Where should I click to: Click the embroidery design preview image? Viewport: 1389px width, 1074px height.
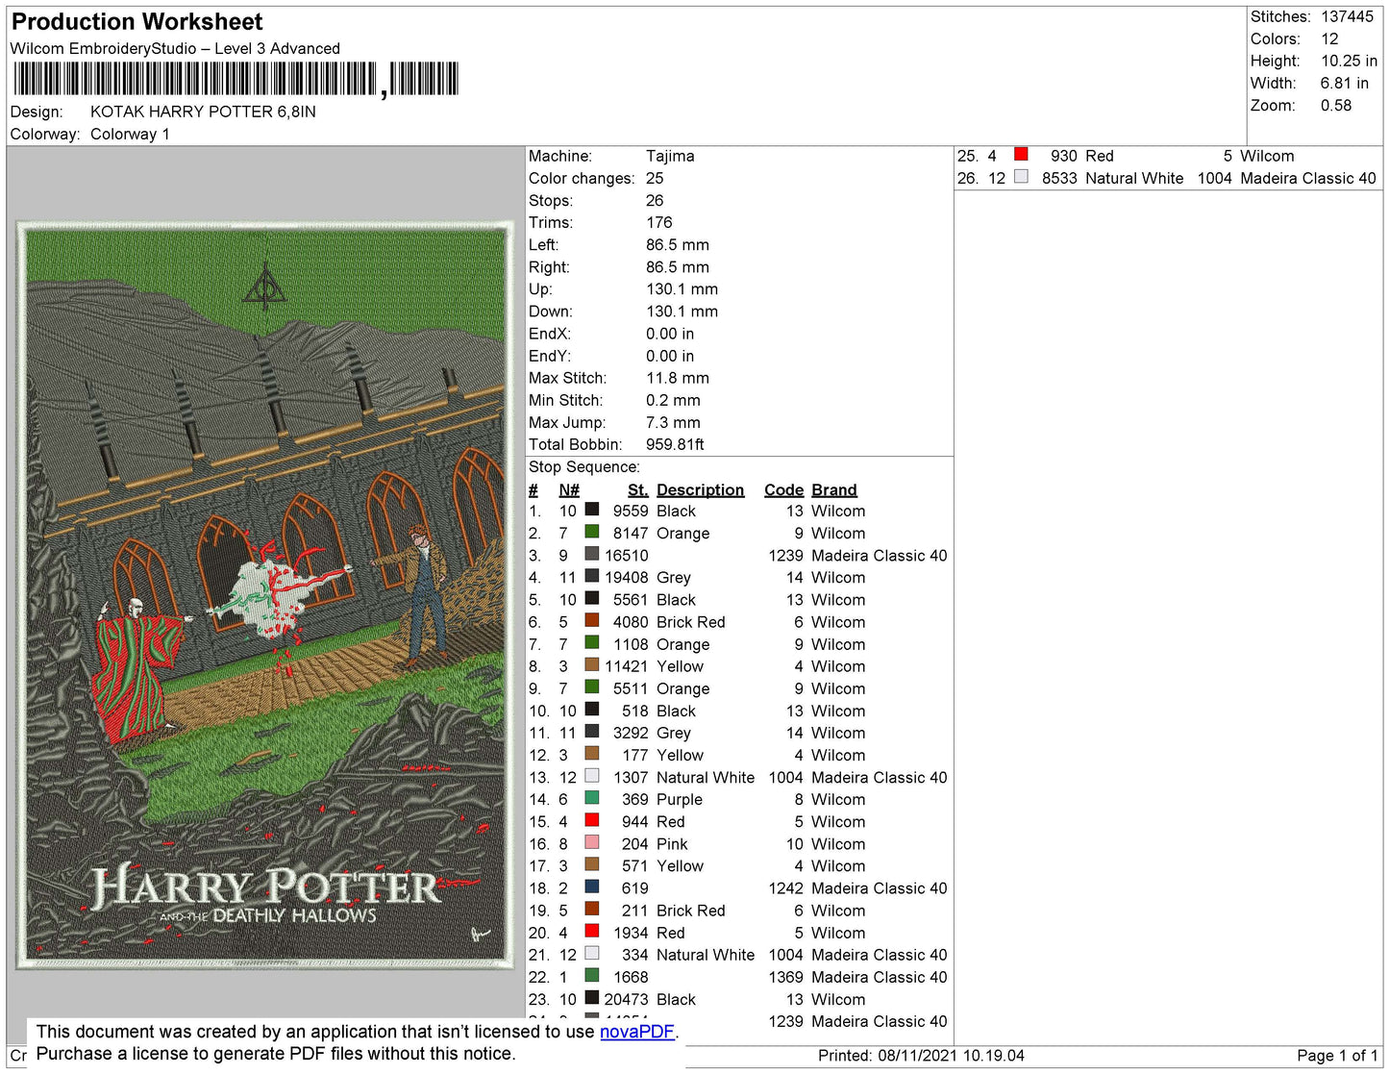[264, 595]
